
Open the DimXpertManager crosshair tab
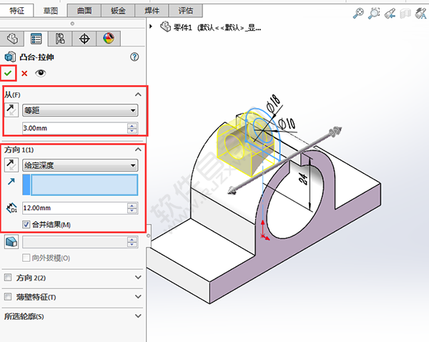(84, 39)
